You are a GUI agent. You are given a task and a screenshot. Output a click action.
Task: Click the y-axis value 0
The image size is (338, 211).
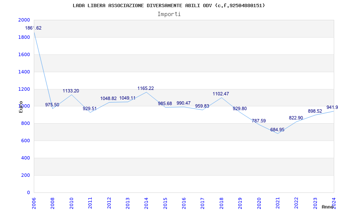pos(28,192)
